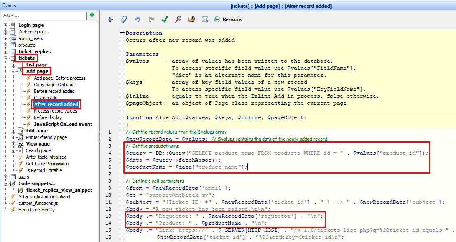
Task: Collapse the tickets table node
Action: pos(6,59)
